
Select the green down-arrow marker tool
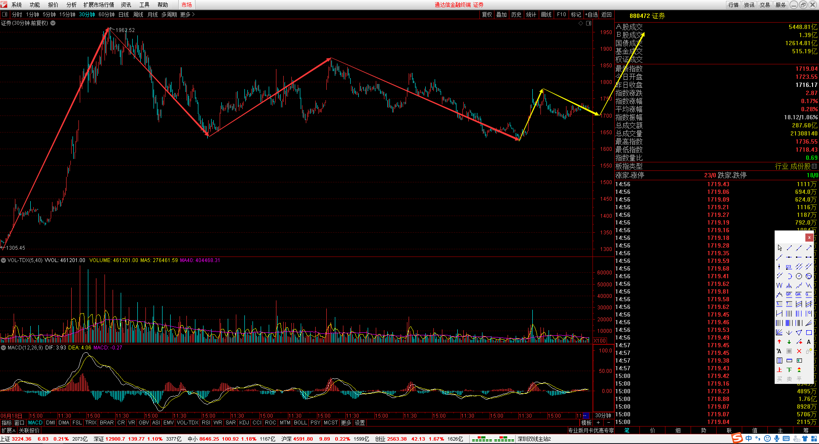click(789, 342)
